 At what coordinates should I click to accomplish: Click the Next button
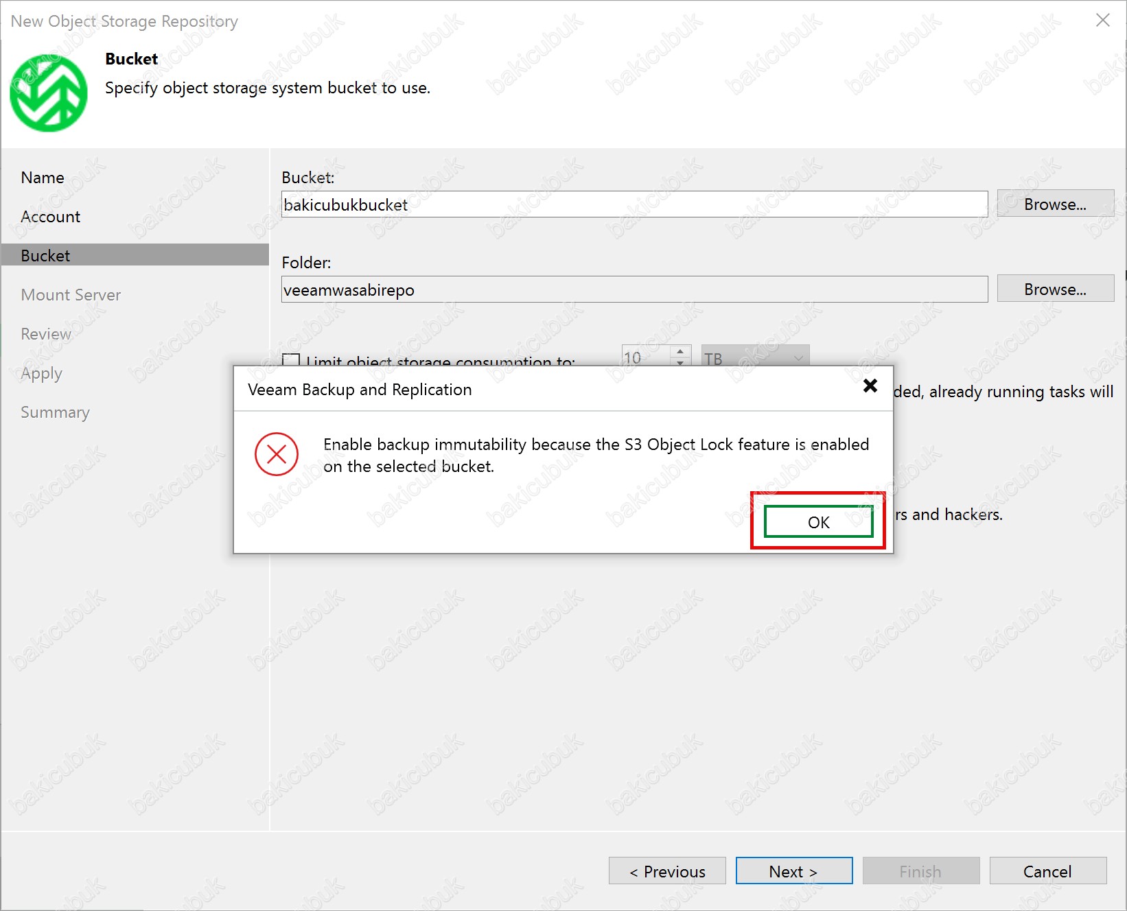point(793,871)
